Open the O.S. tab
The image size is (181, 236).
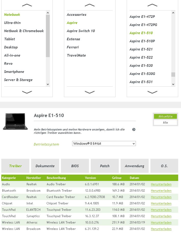coord(164,166)
